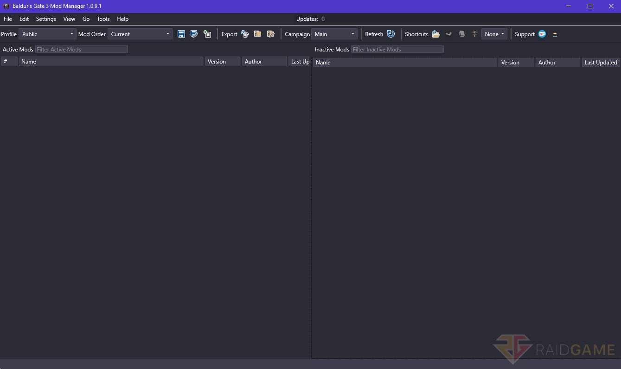Click the third export icon with pencil
Viewport: 621px width, 369px height.
(271, 34)
